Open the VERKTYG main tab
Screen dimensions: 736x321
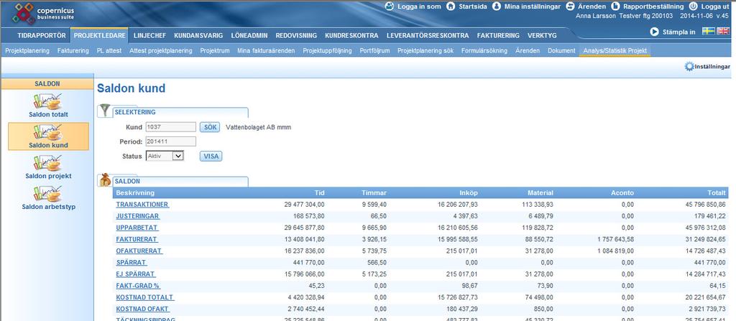pyautogui.click(x=542, y=36)
